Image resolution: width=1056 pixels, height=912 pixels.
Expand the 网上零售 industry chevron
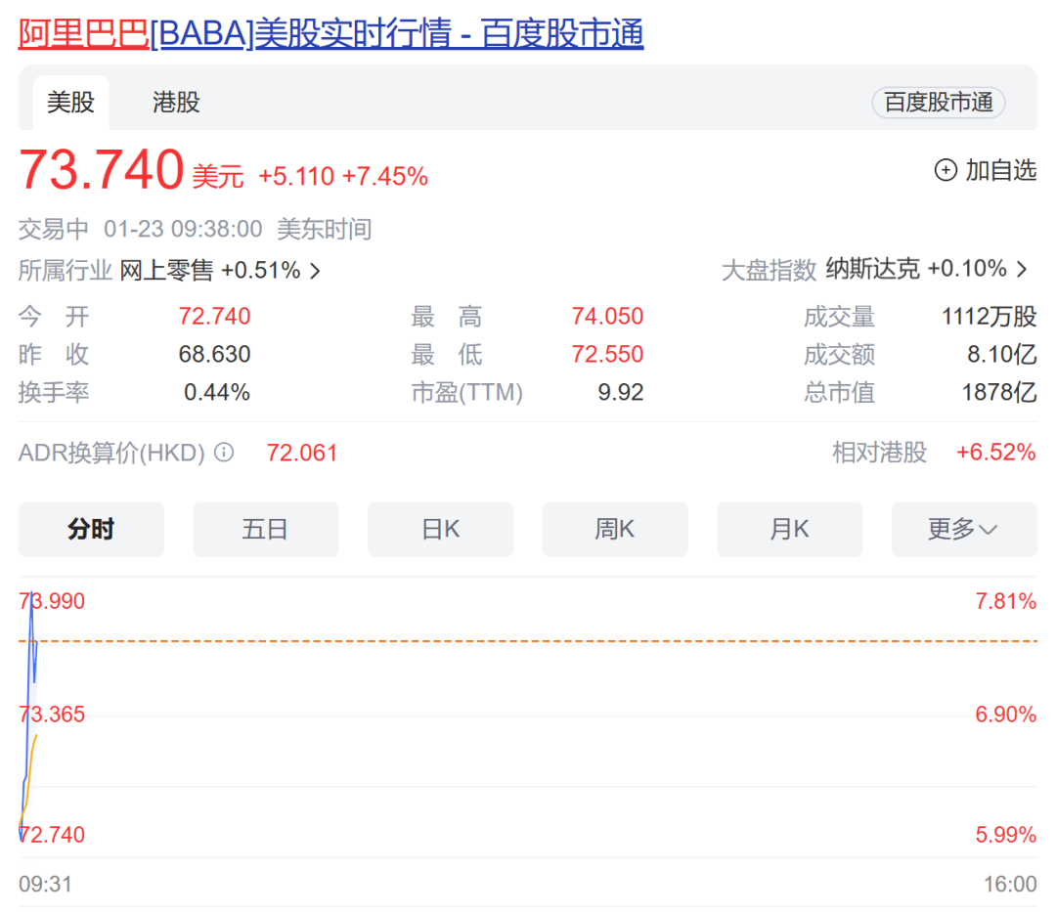point(315,271)
